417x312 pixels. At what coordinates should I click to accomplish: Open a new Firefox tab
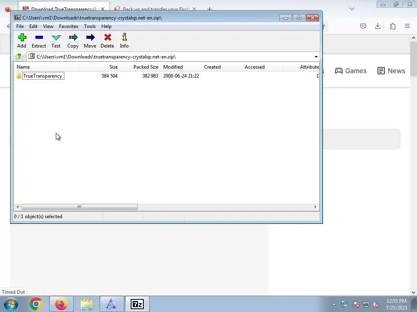(x=210, y=9)
